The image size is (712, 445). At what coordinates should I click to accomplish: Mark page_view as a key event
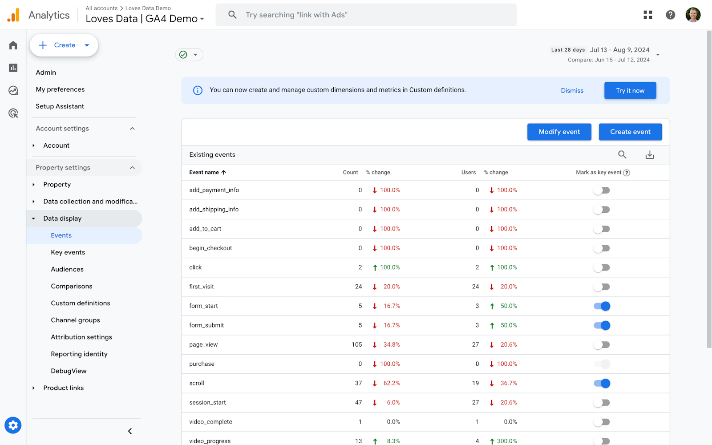tap(602, 344)
